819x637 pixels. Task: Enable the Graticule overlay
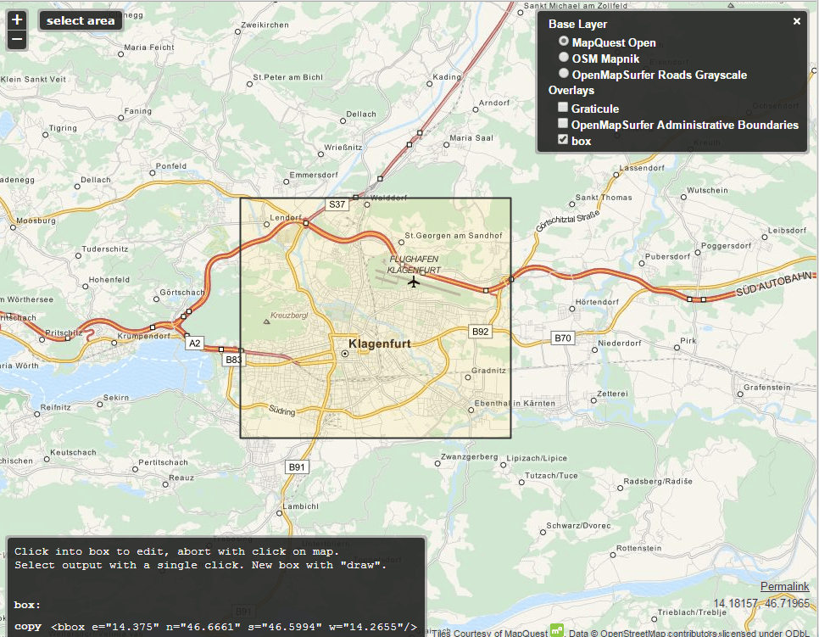click(563, 107)
